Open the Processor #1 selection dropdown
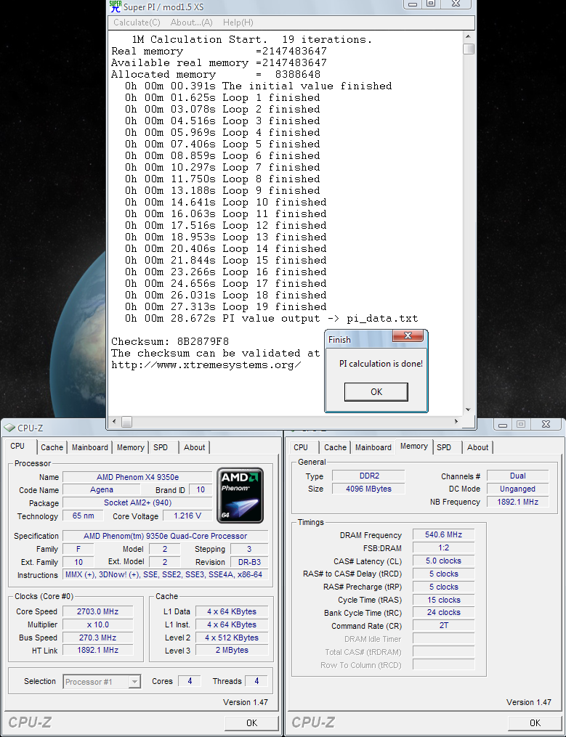Screen dimensions: 566x737 click(x=134, y=681)
